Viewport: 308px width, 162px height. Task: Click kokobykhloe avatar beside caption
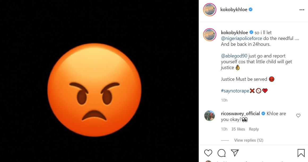coord(210,35)
